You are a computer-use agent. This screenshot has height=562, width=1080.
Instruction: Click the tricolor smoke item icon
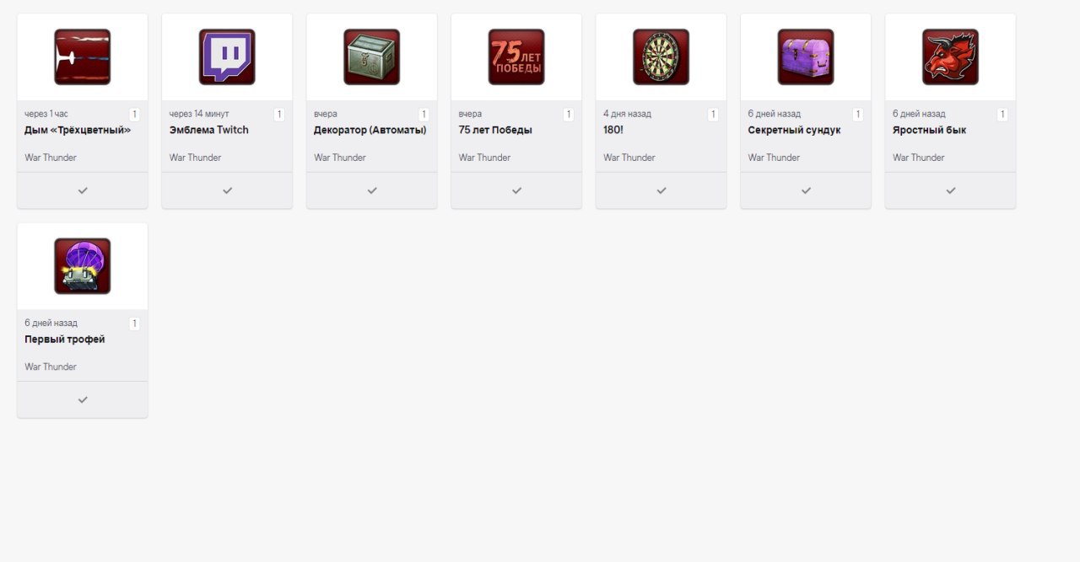point(83,57)
